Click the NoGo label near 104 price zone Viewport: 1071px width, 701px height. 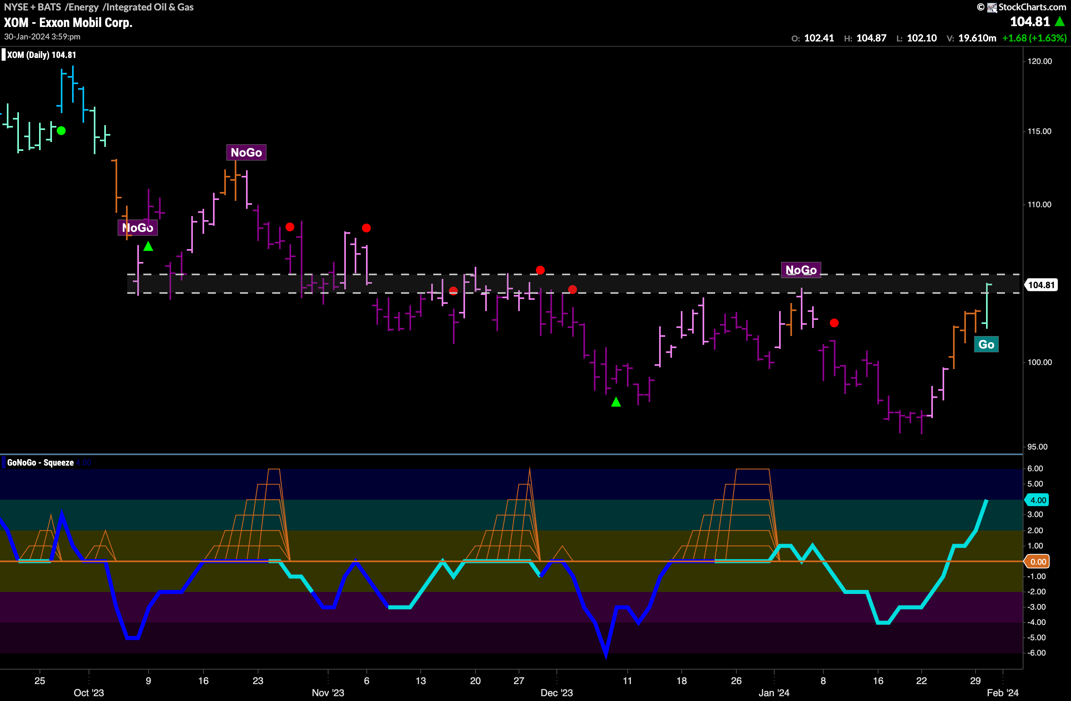coord(801,270)
